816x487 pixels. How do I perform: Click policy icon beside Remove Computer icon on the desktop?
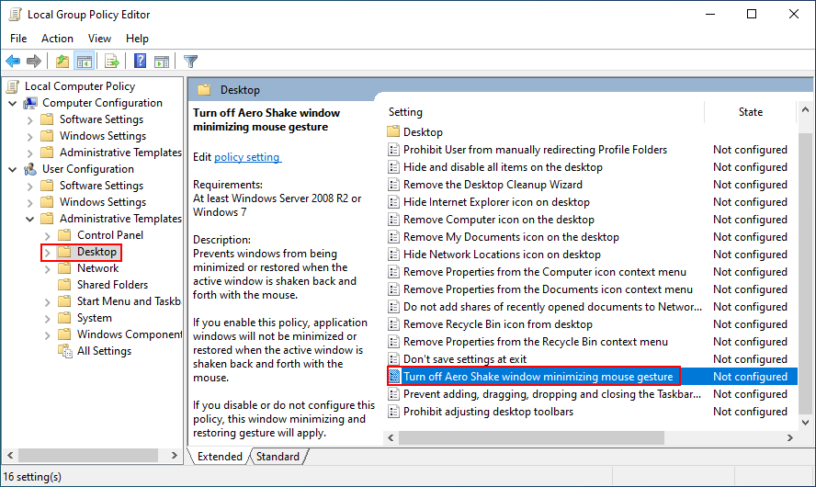tap(394, 221)
